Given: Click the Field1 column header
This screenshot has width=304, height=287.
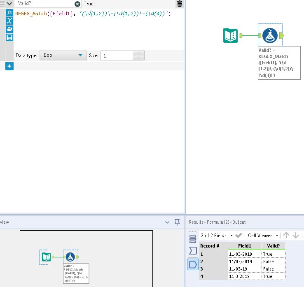Looking at the screenshot, I should 245,246.
